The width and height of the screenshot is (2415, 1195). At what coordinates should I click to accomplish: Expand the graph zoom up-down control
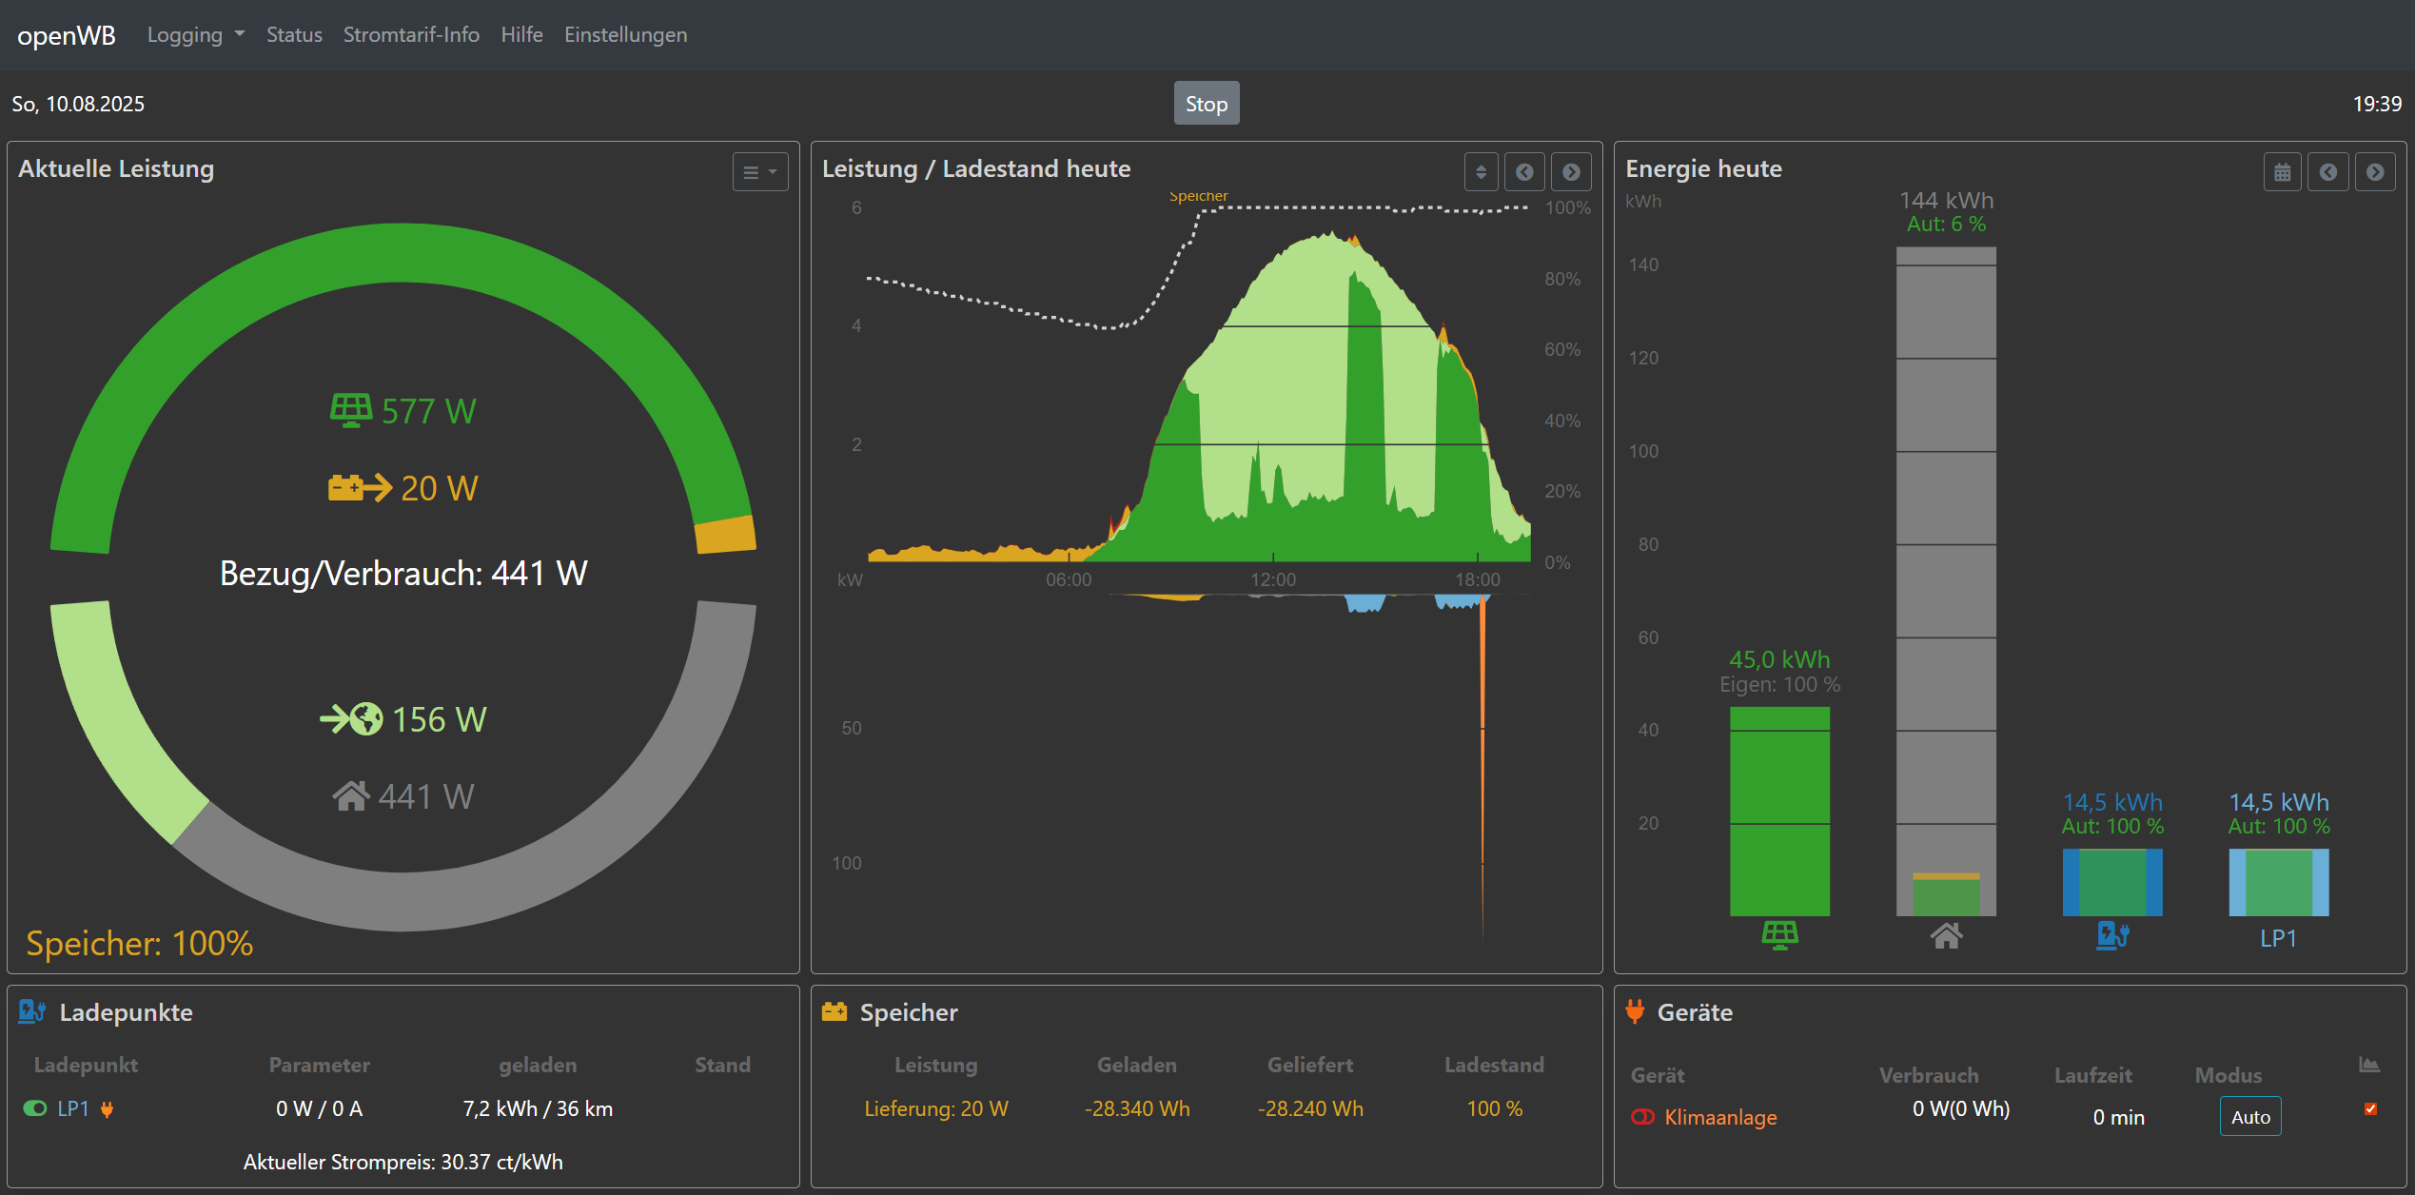click(x=1481, y=172)
